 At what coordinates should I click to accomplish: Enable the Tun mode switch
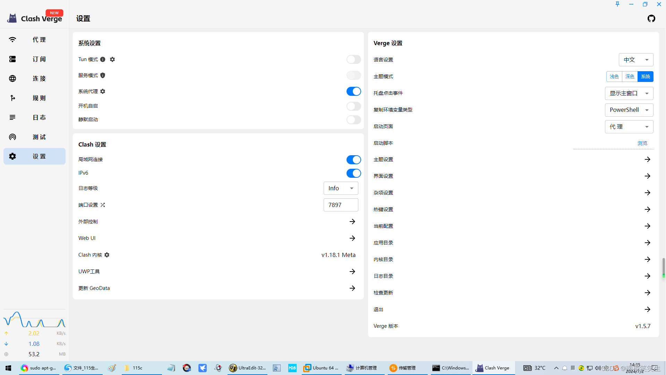[x=353, y=59]
